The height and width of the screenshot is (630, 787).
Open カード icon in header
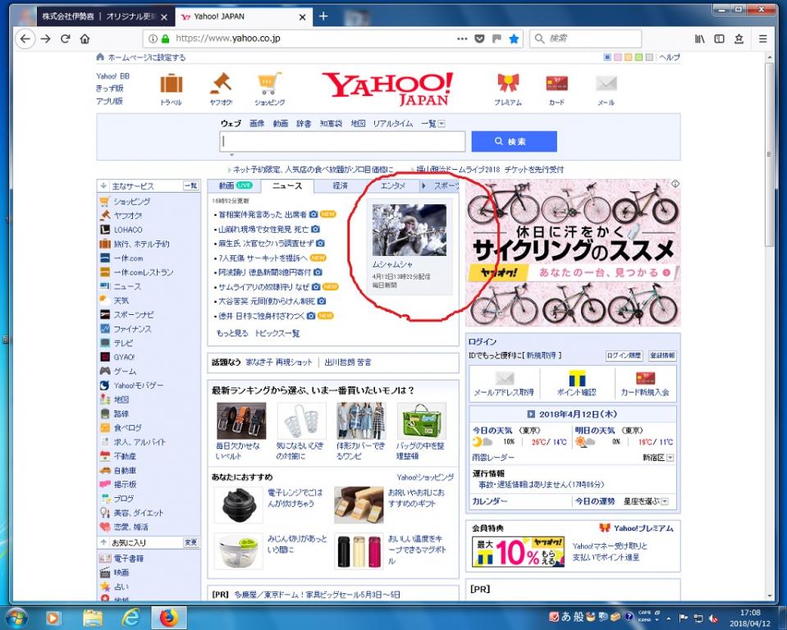556,84
